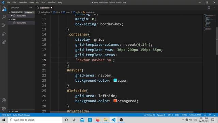
Task: Open the Edit menu
Action: click(14, 2)
